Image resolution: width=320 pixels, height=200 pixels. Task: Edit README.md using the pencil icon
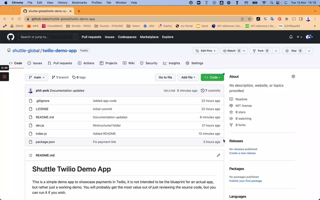[x=218, y=155]
